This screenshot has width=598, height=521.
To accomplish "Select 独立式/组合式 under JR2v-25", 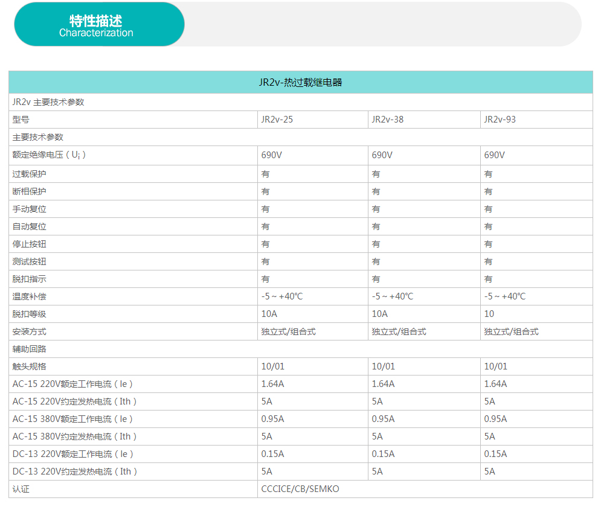I will click(288, 331).
